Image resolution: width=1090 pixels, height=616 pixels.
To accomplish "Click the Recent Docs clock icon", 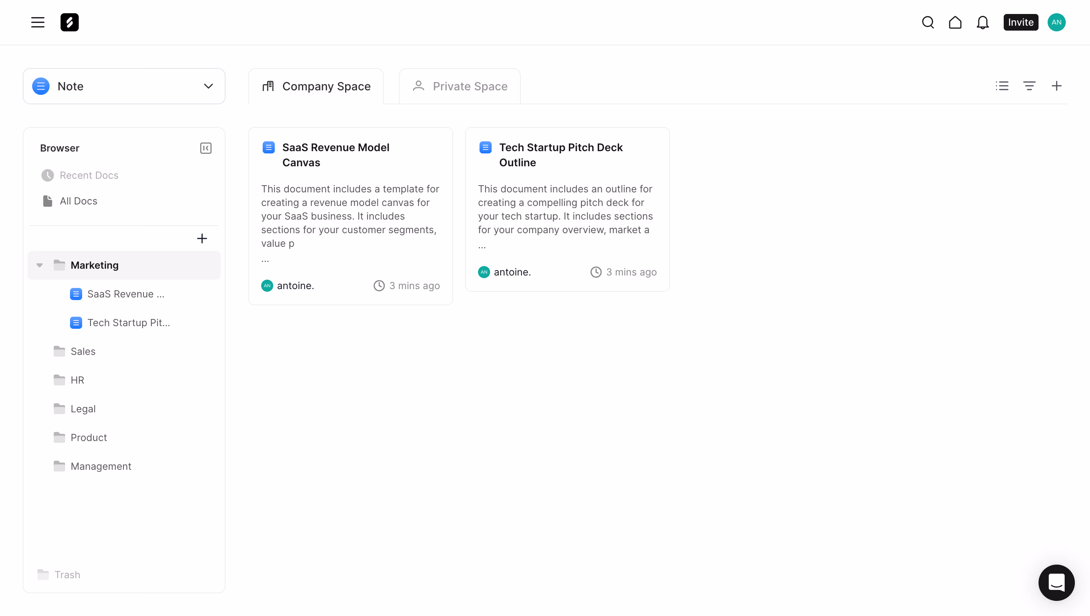I will point(47,175).
